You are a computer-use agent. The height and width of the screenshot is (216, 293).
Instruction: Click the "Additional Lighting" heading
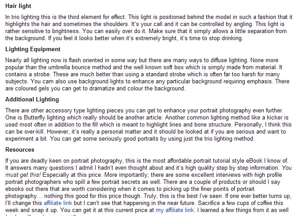32,99
